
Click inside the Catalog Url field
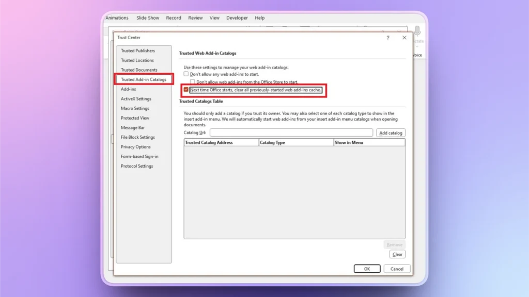click(x=292, y=133)
